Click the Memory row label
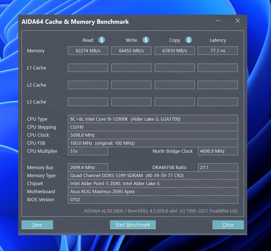This screenshot has height=251, width=271. [36, 51]
